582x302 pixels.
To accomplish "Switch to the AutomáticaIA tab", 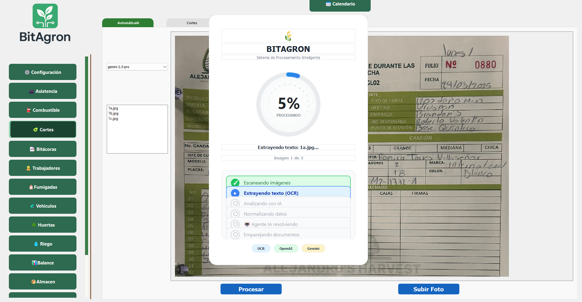I will [128, 23].
